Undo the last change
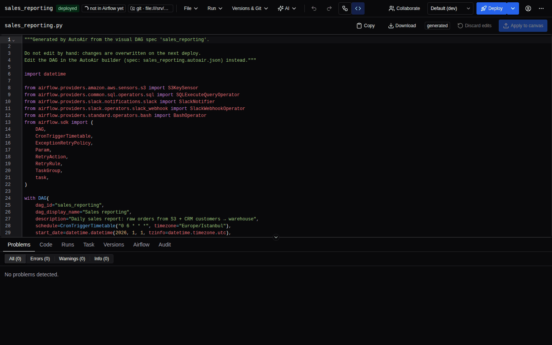This screenshot has height=345, width=552. pyautogui.click(x=314, y=8)
